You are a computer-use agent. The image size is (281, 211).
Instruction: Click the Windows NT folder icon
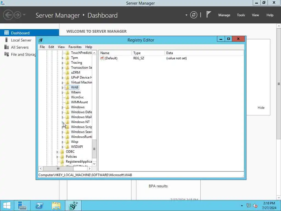pos(68,122)
